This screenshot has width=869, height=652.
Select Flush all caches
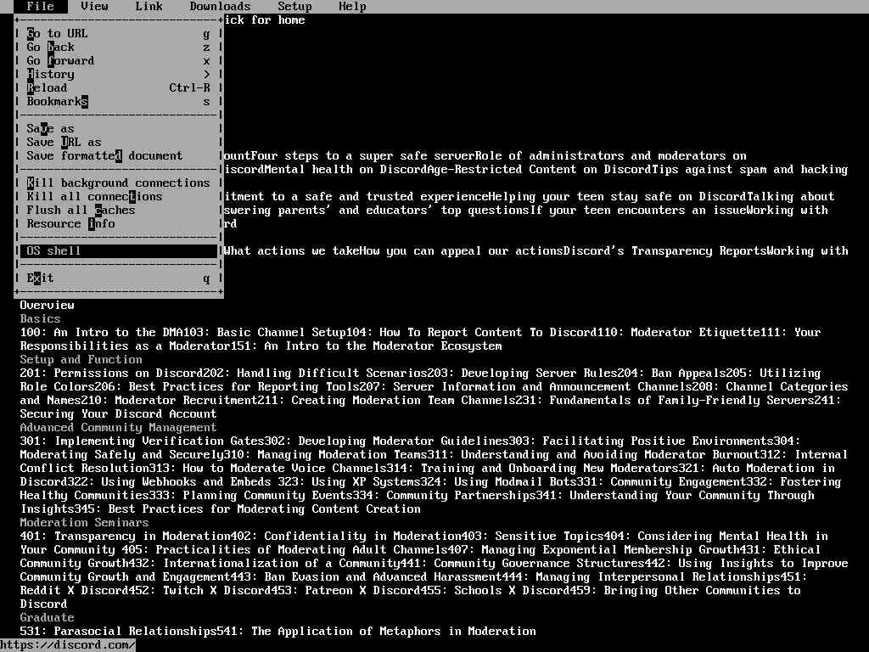(118, 211)
